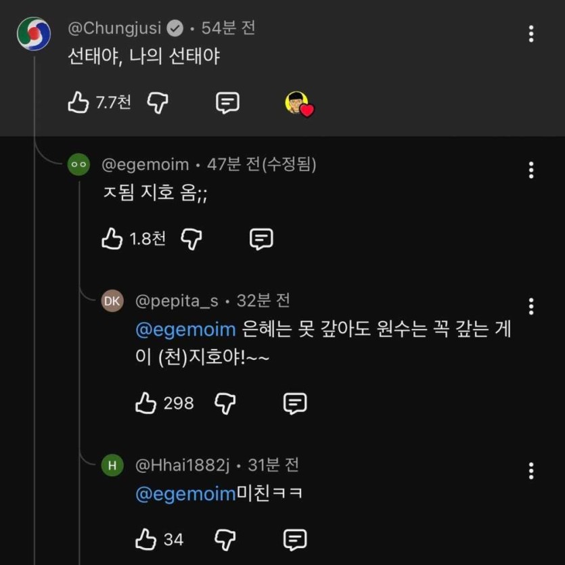Like the @pepita_s reply

click(x=146, y=403)
